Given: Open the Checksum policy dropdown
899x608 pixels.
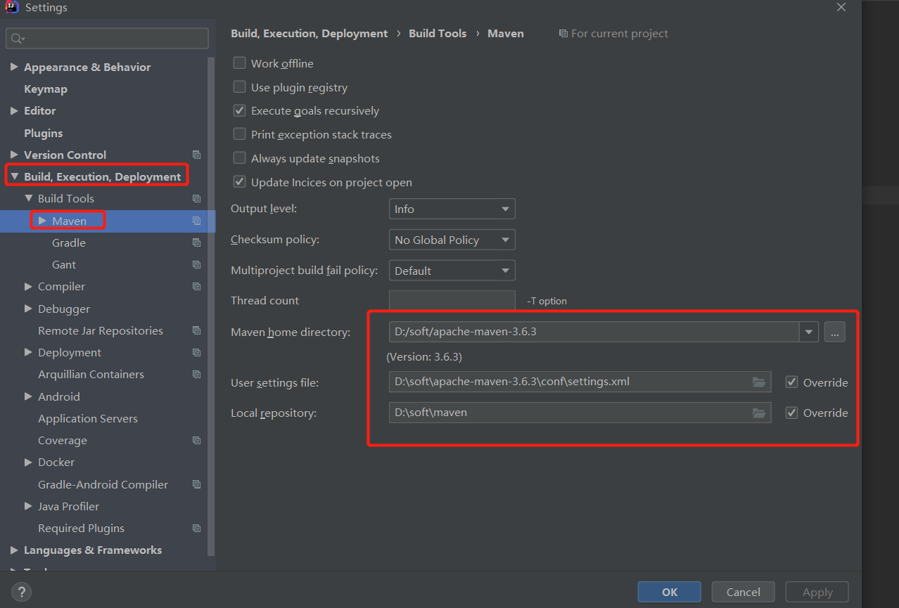Looking at the screenshot, I should coord(452,240).
